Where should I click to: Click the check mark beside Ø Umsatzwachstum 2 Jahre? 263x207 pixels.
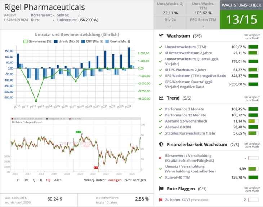coord(161,53)
